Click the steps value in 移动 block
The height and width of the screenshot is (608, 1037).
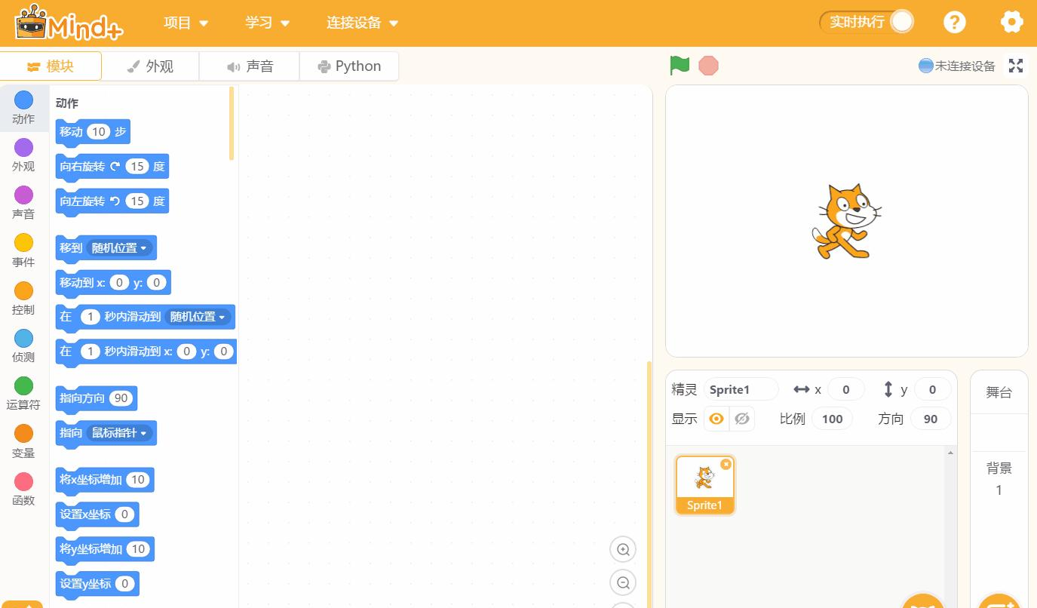98,132
